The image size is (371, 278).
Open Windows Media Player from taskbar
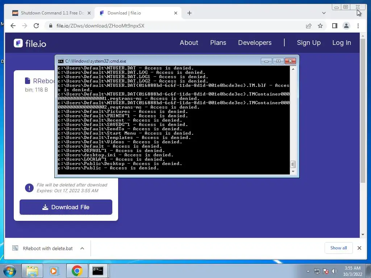(x=54, y=271)
